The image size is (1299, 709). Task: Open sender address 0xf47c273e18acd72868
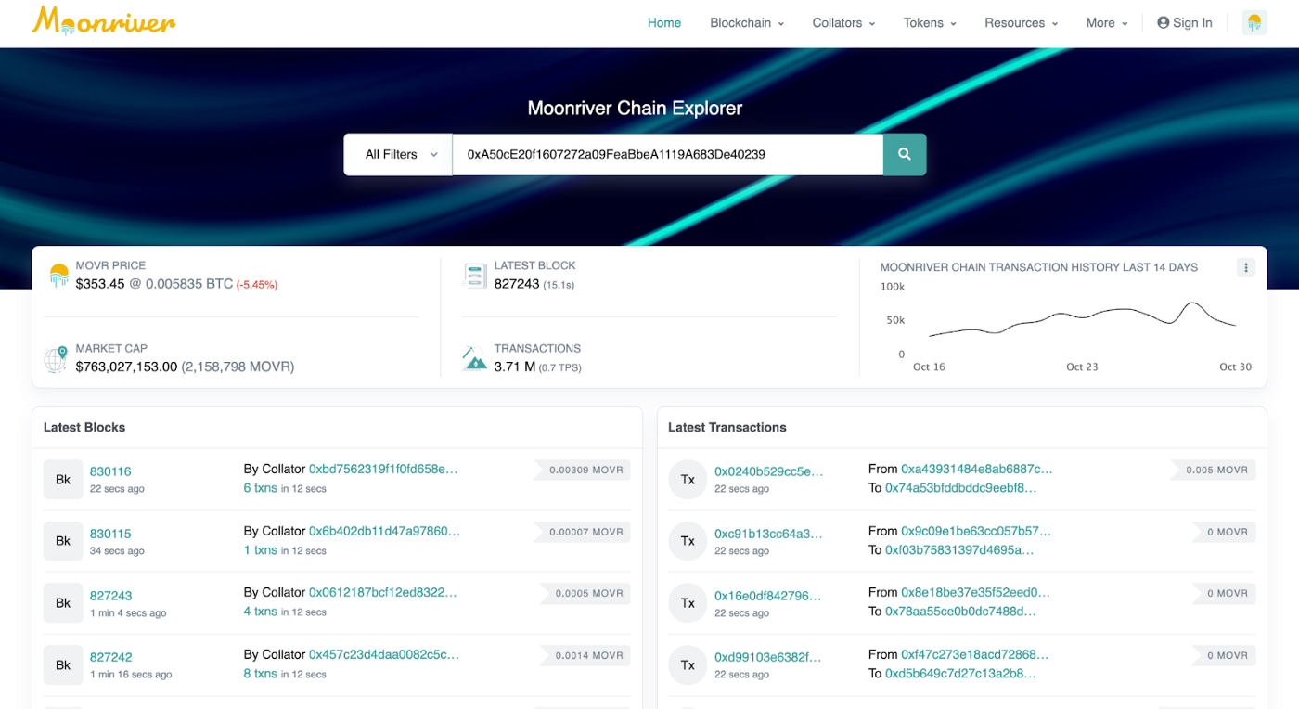(975, 654)
